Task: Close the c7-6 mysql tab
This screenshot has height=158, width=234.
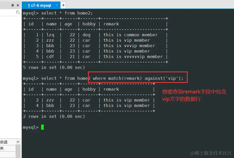Action: pyautogui.click(x=57, y=5)
